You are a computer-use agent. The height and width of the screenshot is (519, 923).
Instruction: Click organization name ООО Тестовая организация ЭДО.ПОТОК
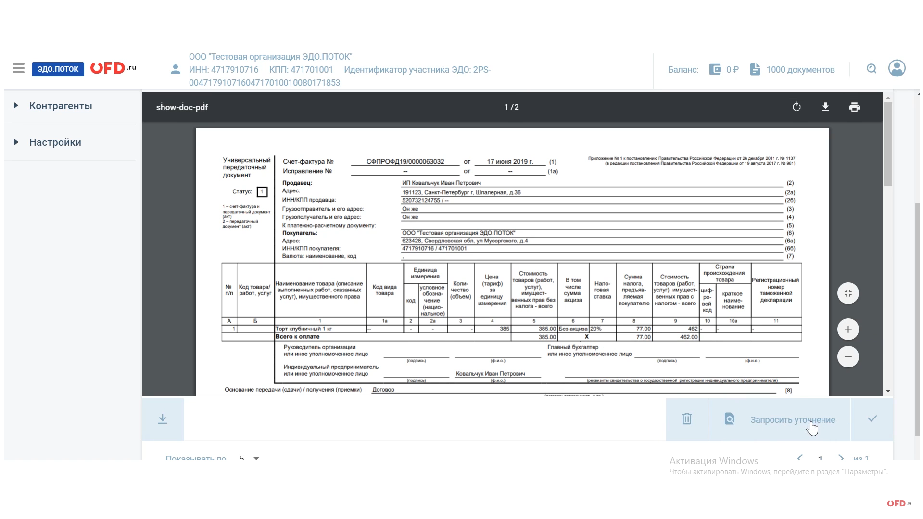tap(270, 57)
